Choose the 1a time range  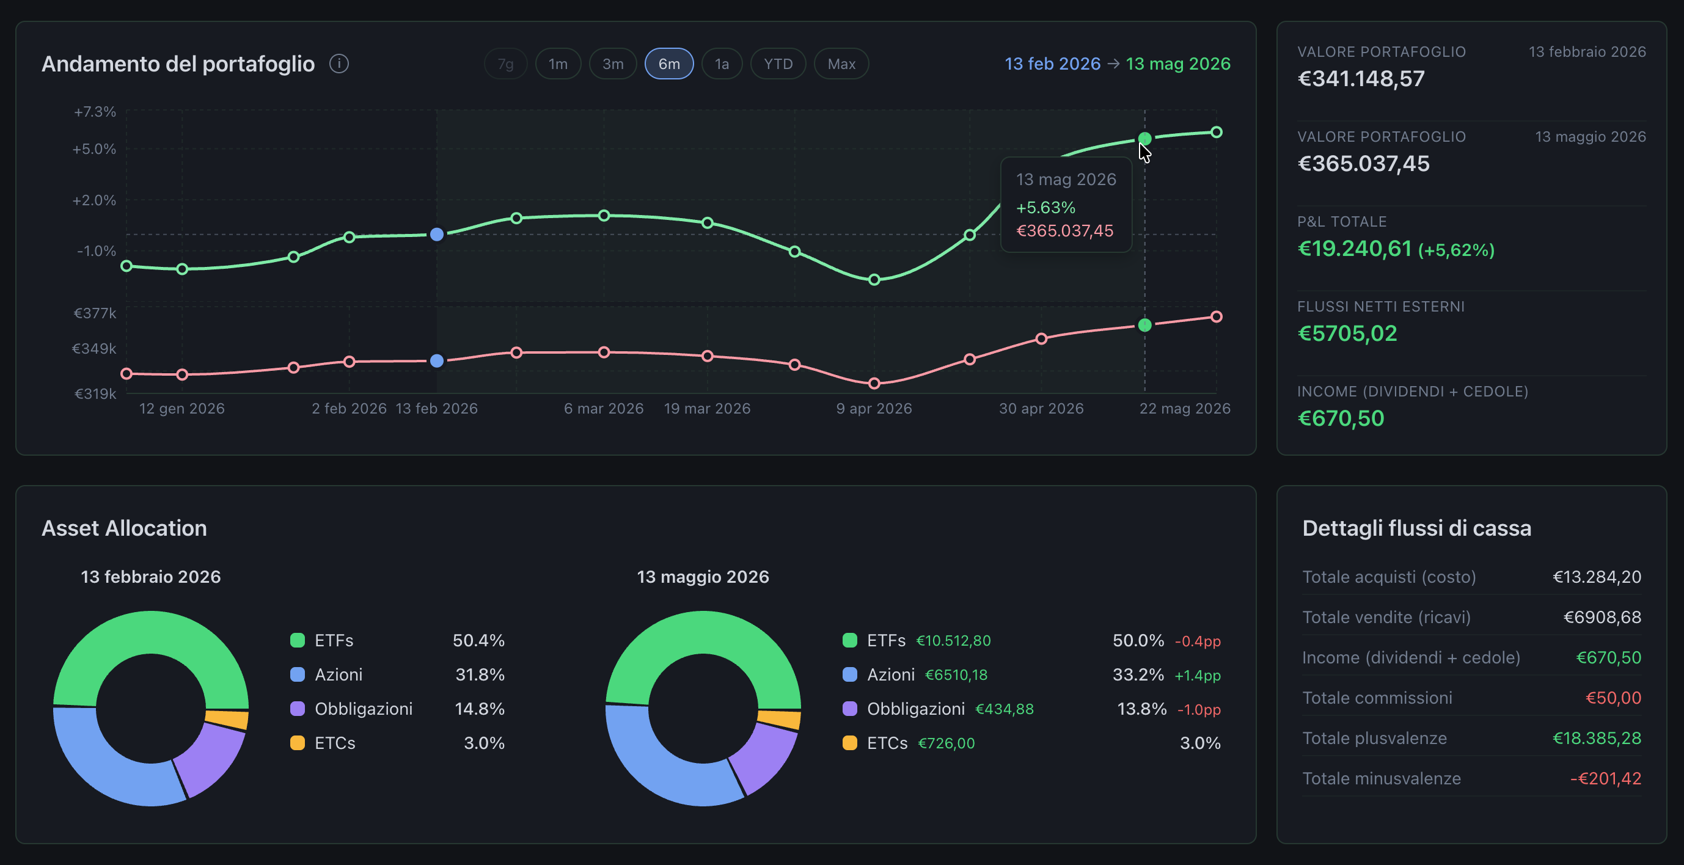(x=722, y=64)
